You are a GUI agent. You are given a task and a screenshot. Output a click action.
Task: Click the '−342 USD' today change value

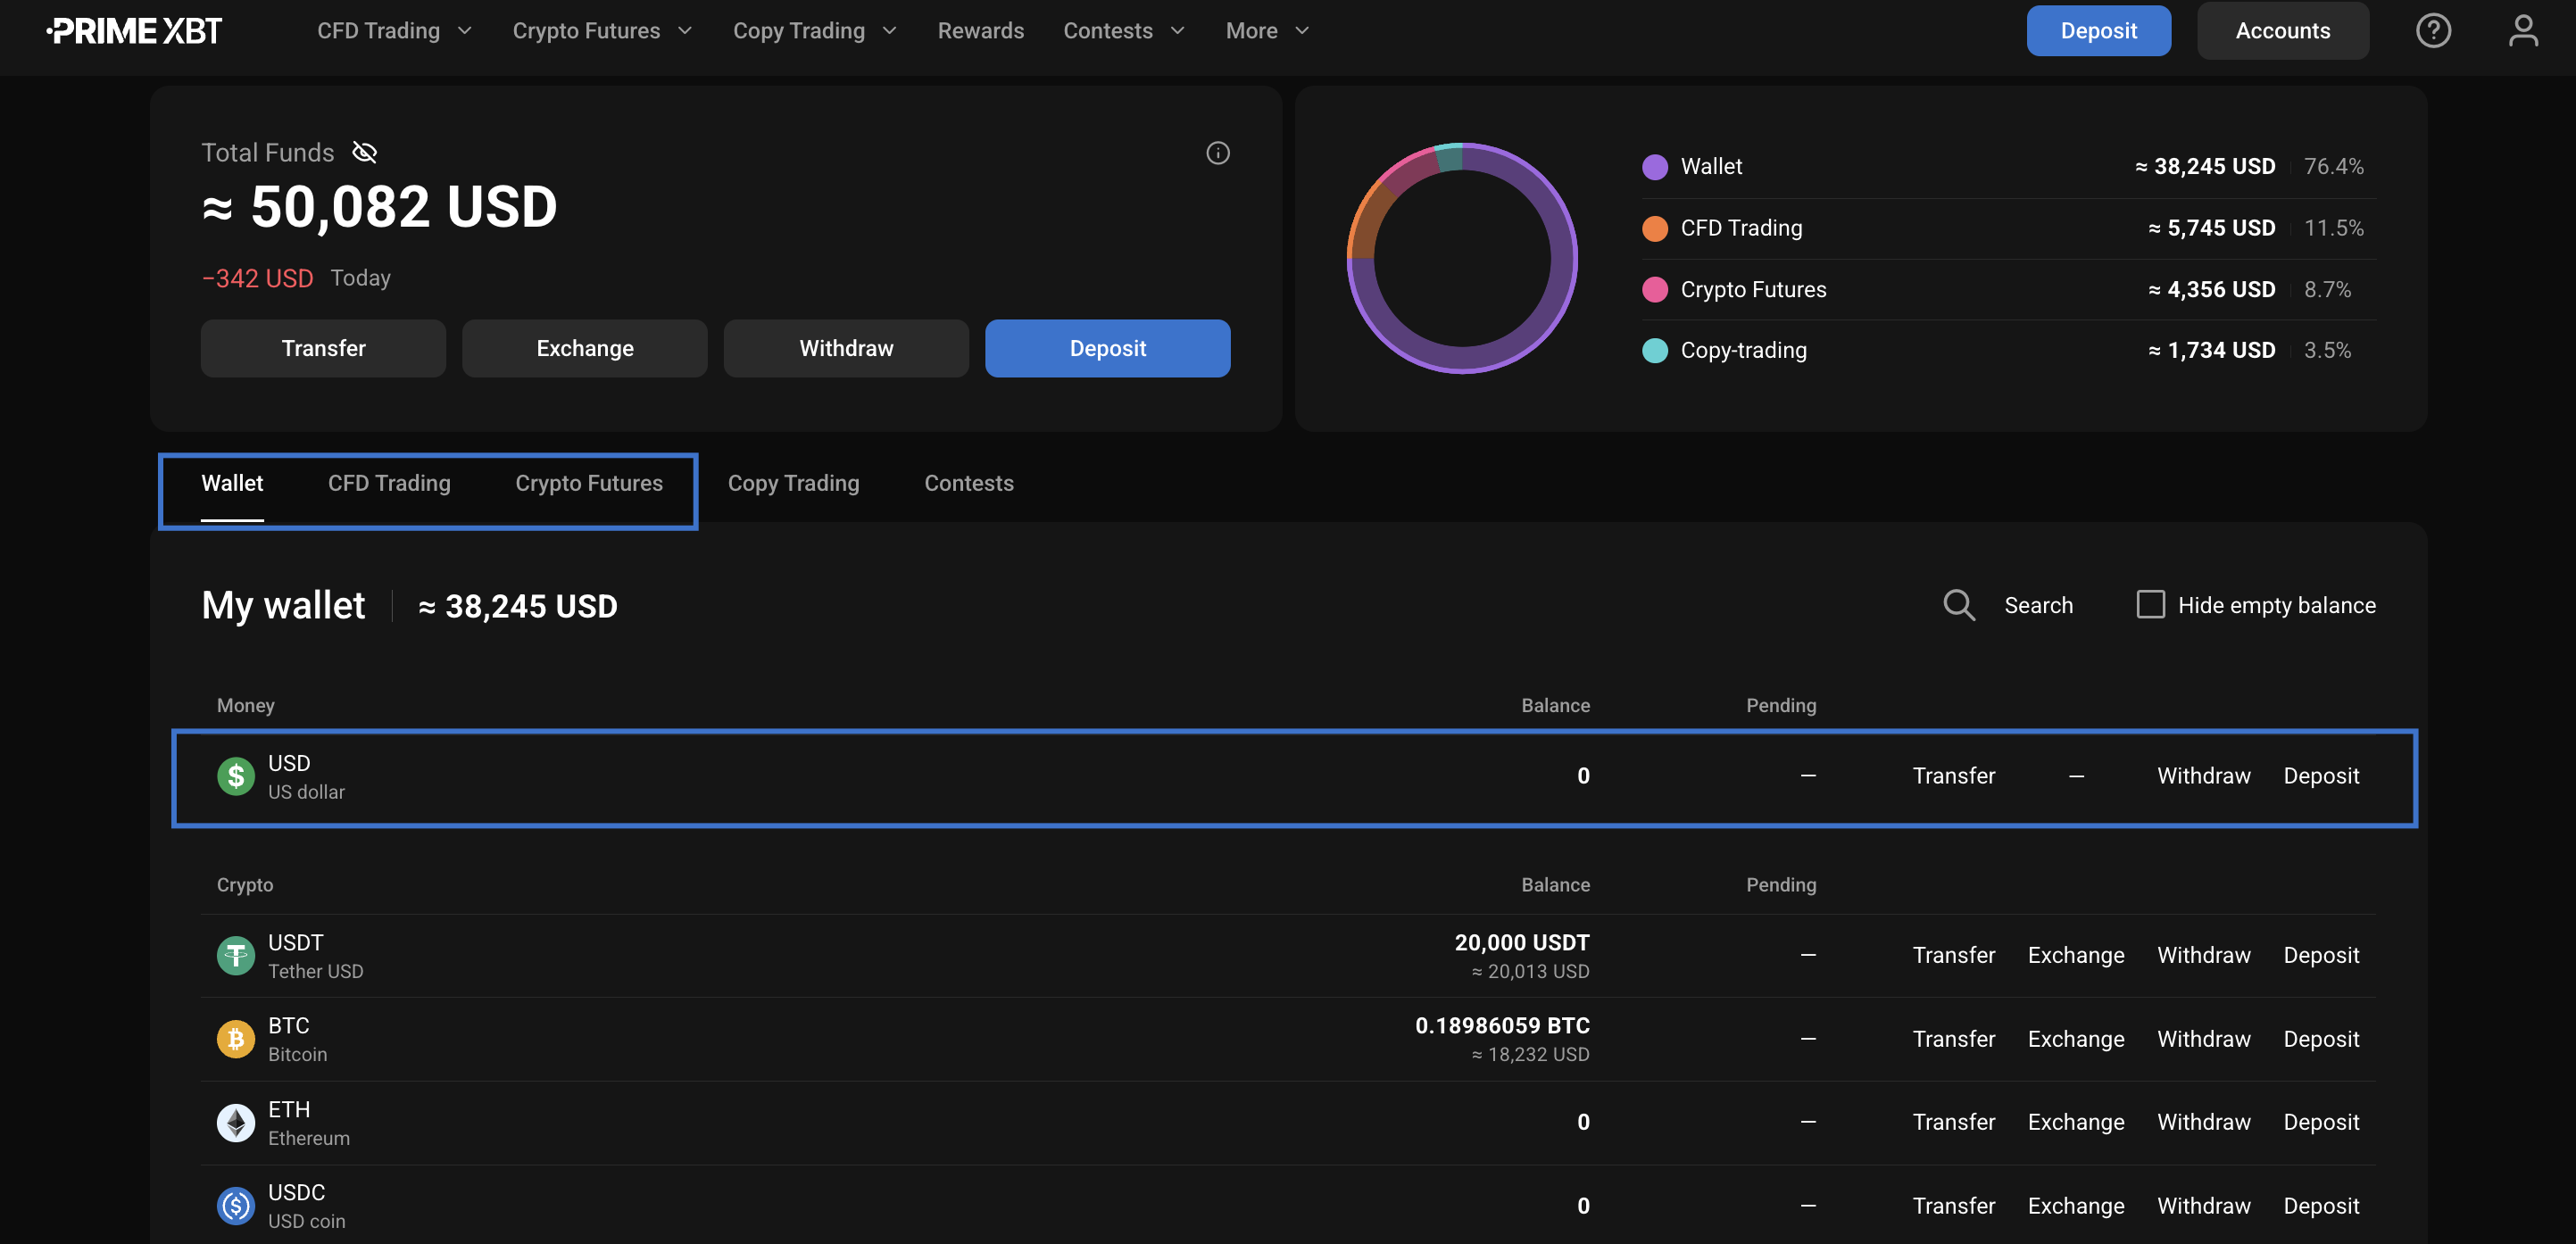click(x=257, y=278)
